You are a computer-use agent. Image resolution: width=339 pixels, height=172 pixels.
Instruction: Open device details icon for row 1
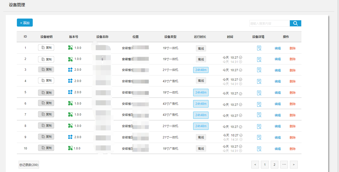259,48
